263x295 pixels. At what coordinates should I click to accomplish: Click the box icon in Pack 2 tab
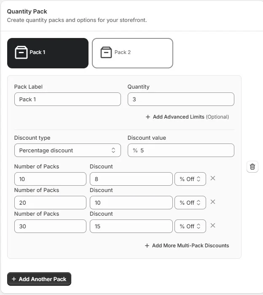click(106, 52)
